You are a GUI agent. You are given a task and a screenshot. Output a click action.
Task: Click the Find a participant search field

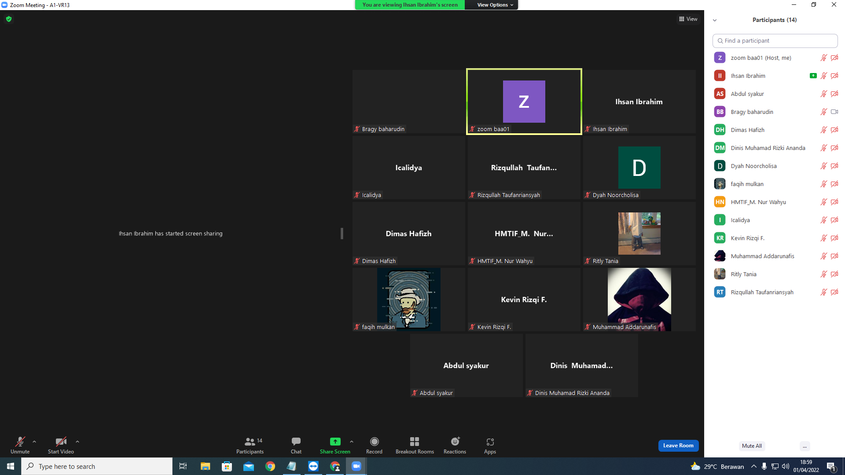(775, 40)
